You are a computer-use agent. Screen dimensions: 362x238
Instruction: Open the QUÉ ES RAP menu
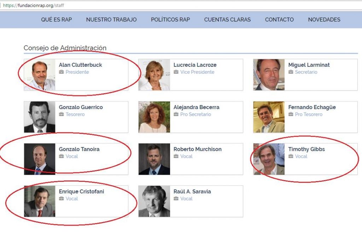[56, 20]
